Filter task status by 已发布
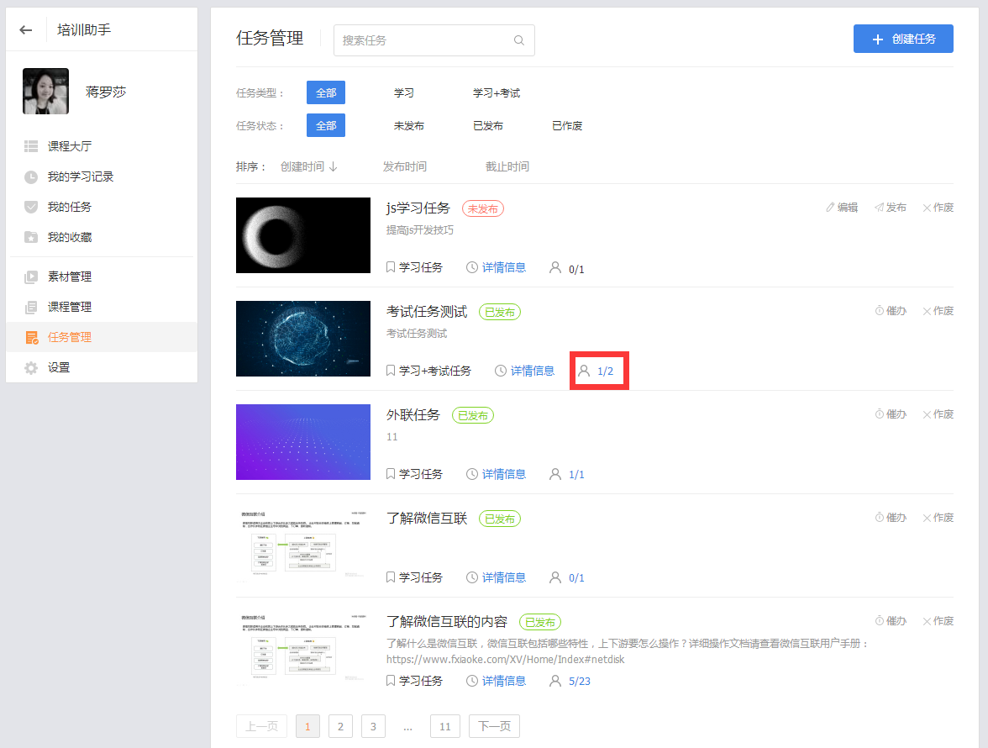 (x=487, y=125)
